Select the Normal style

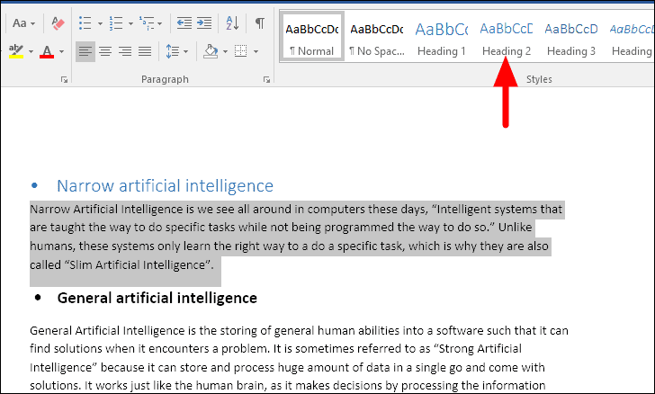(312, 37)
